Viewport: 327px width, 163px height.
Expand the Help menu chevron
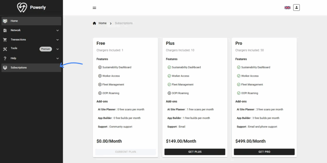pos(57,58)
